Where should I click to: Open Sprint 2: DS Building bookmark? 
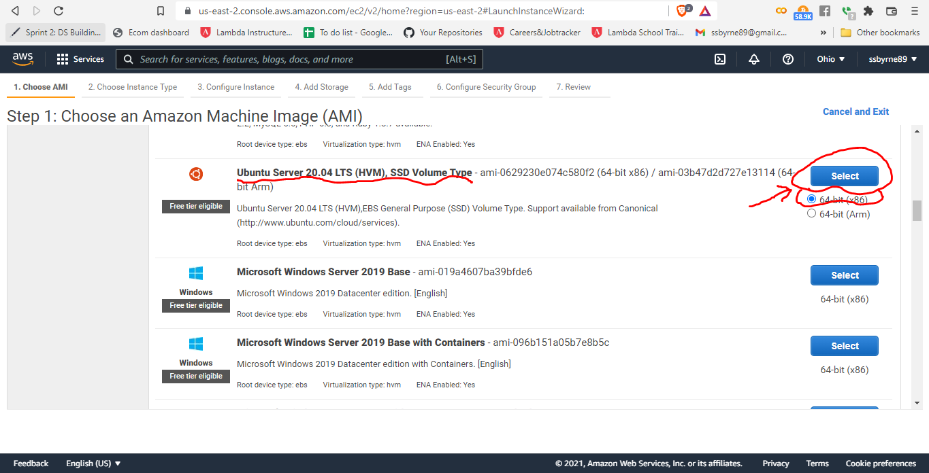56,33
